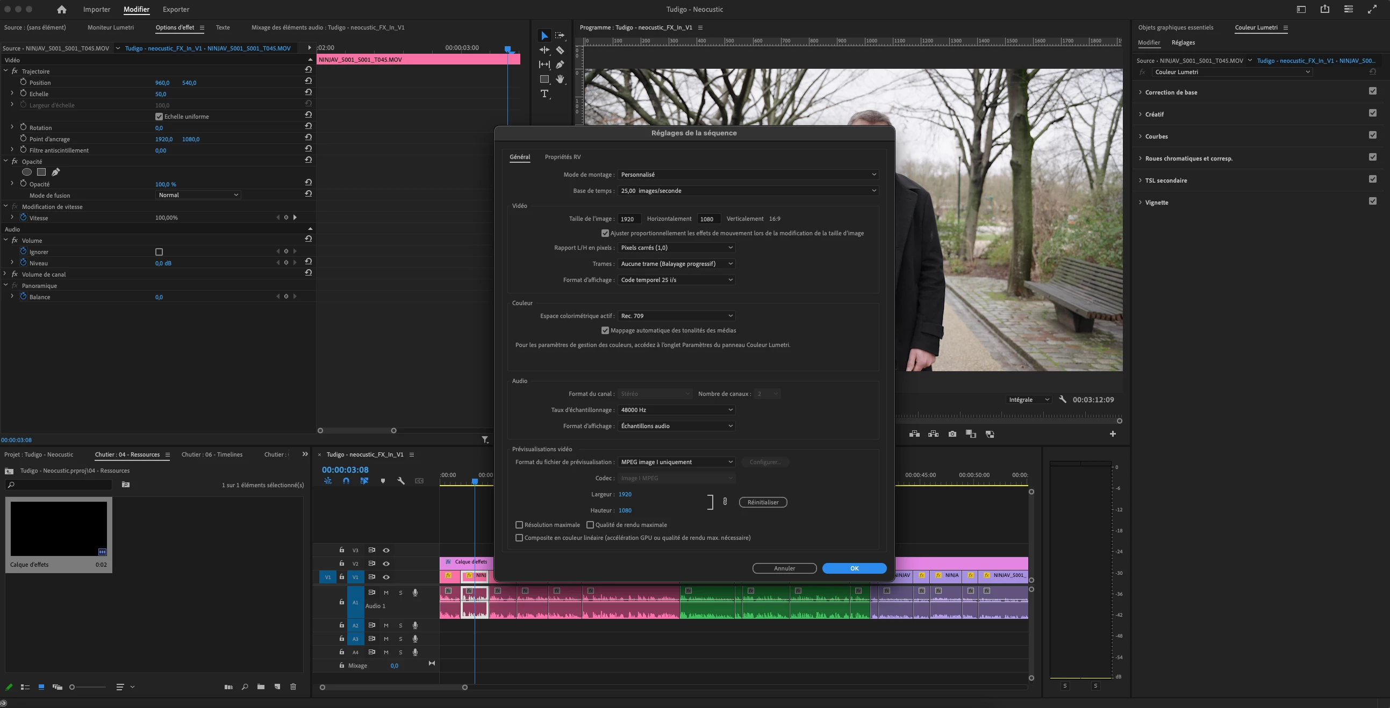Select the Pen tool in the tools panel
1390x708 pixels.
pyautogui.click(x=560, y=64)
